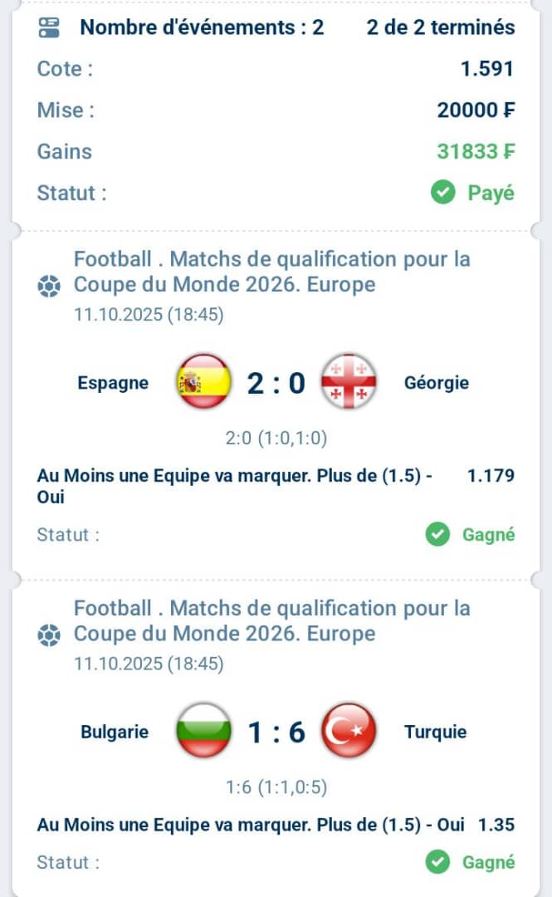552x897 pixels.
Task: Tap the green Payé checkmark icon
Action: (x=443, y=194)
